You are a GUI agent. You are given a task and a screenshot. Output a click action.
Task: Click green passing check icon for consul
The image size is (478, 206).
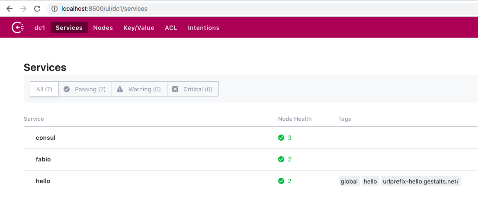click(281, 138)
